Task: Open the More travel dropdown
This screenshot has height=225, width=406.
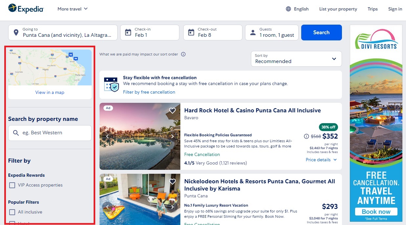Action: (x=73, y=9)
